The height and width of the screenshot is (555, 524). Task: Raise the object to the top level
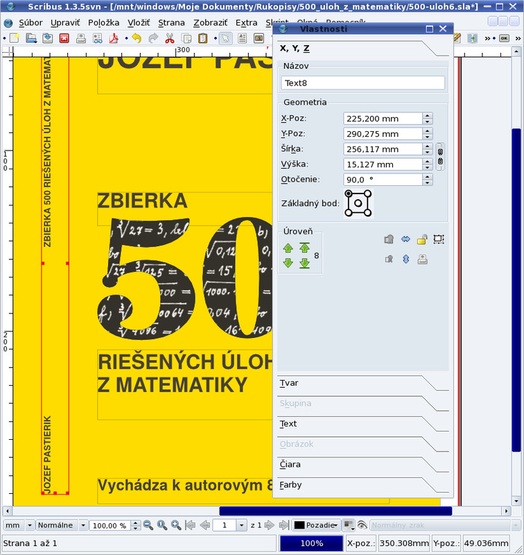coord(304,248)
